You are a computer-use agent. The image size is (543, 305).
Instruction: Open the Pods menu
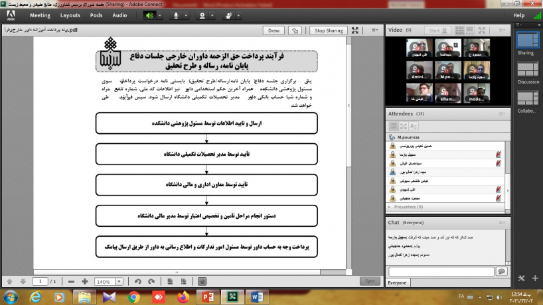click(x=96, y=15)
